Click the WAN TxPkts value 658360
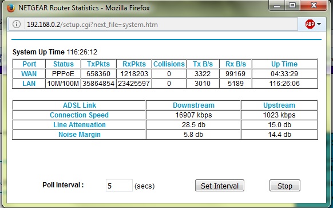This screenshot has width=333, height=208. coord(98,74)
